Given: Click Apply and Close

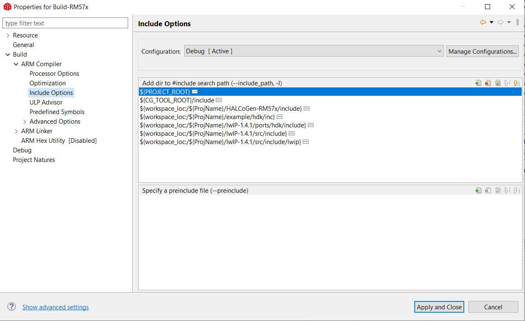Looking at the screenshot, I should 439,307.
